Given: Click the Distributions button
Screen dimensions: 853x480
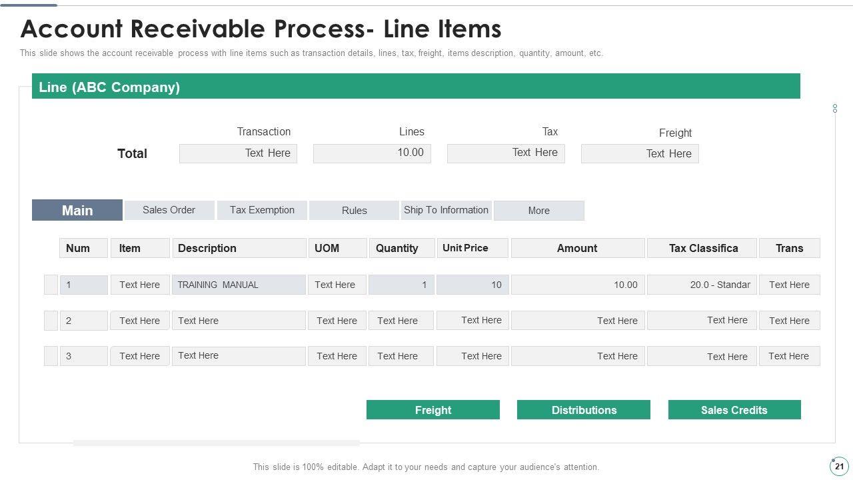Looking at the screenshot, I should tap(584, 410).
